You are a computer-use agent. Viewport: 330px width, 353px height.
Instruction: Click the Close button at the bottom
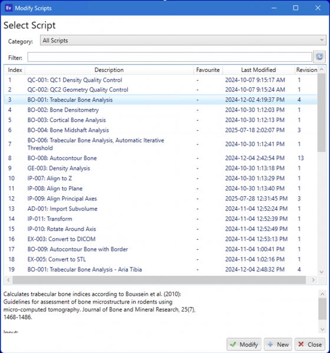click(x=310, y=344)
